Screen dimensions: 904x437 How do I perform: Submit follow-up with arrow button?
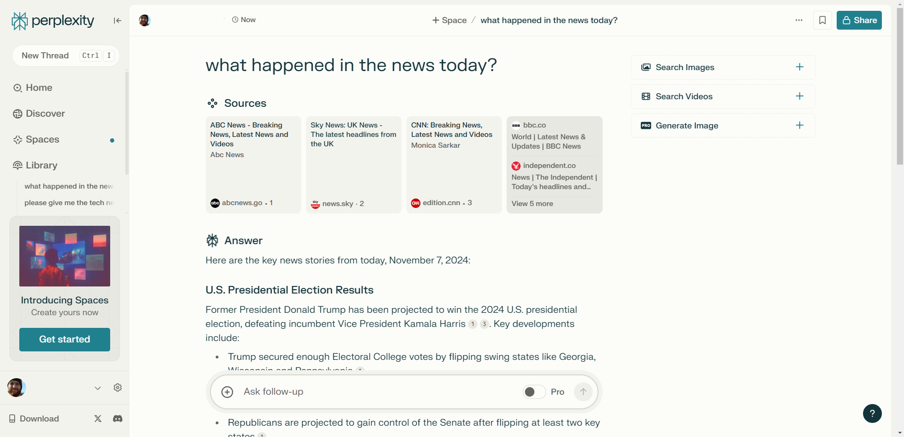click(x=583, y=392)
